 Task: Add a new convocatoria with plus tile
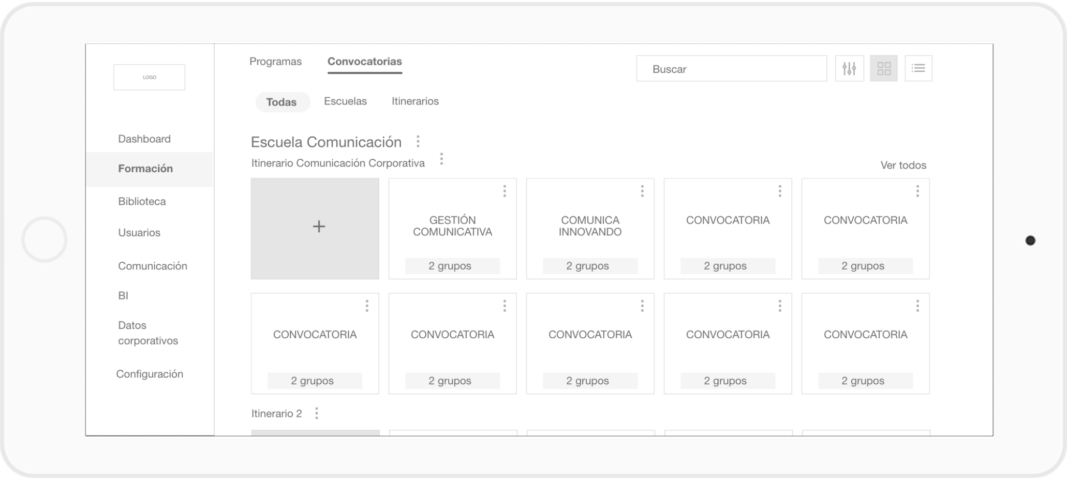coord(315,228)
